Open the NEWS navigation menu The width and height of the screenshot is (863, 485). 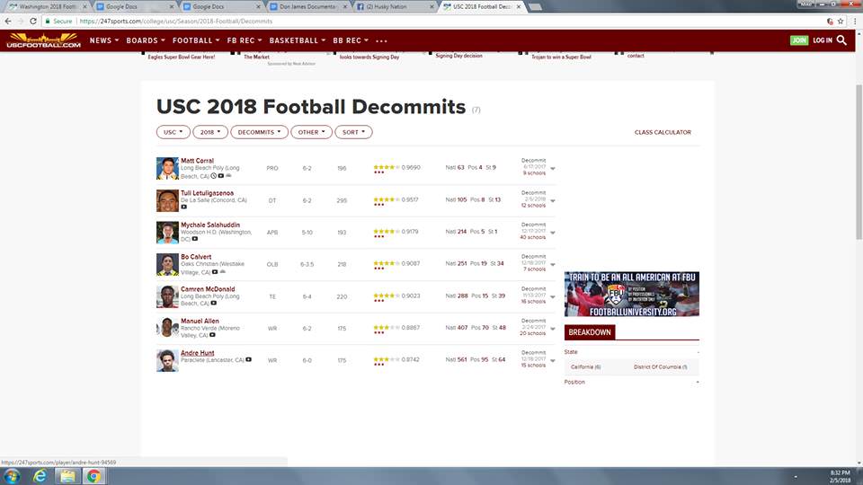pyautogui.click(x=104, y=40)
